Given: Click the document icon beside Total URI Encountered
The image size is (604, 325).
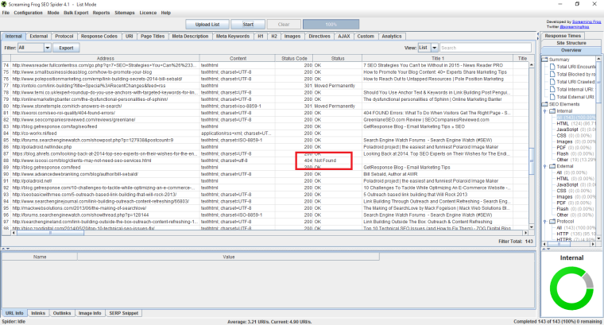Looking at the screenshot, I should tap(552, 67).
